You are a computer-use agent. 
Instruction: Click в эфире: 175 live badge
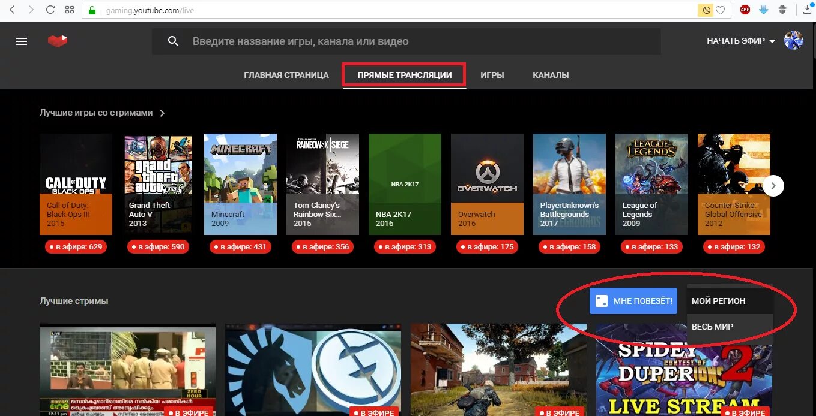click(x=487, y=246)
